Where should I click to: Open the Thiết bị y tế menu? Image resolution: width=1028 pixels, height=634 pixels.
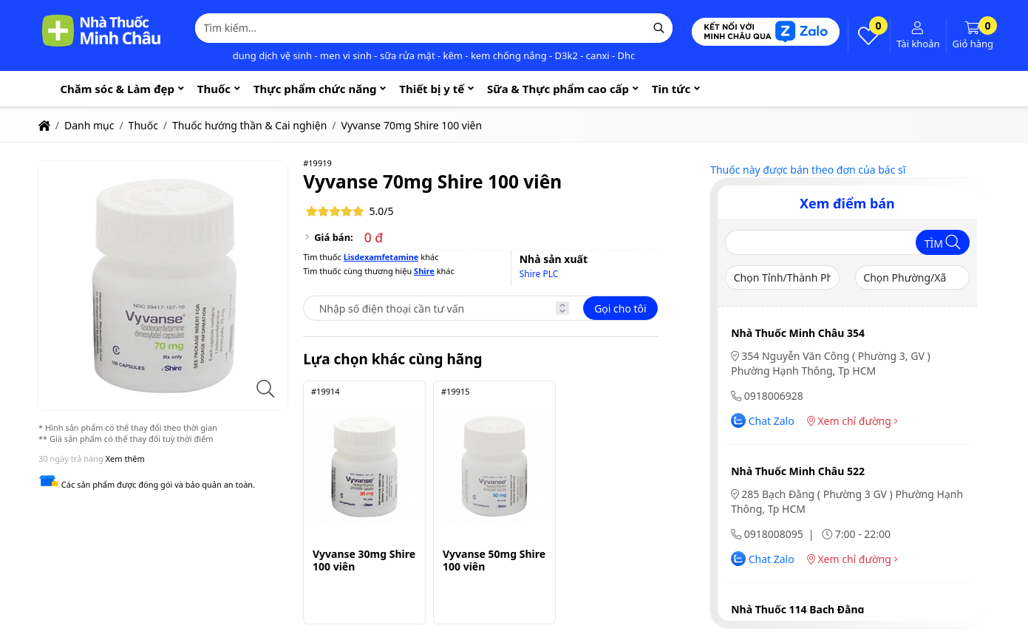[x=436, y=89]
